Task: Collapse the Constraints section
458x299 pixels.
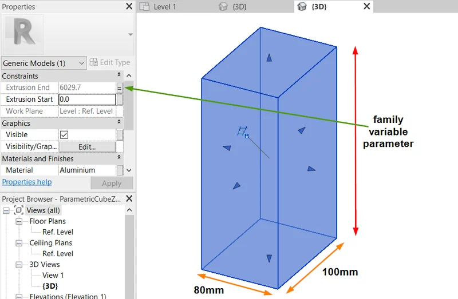Action: click(x=119, y=75)
